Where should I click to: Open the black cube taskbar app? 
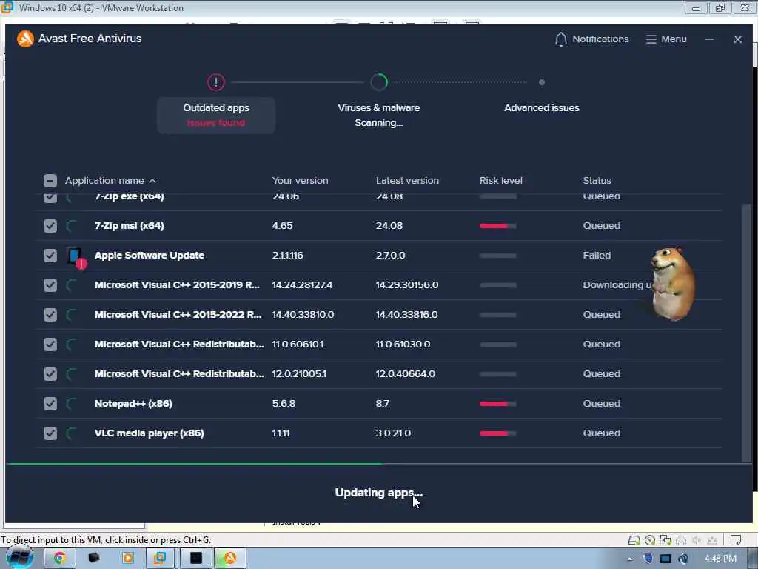click(94, 558)
